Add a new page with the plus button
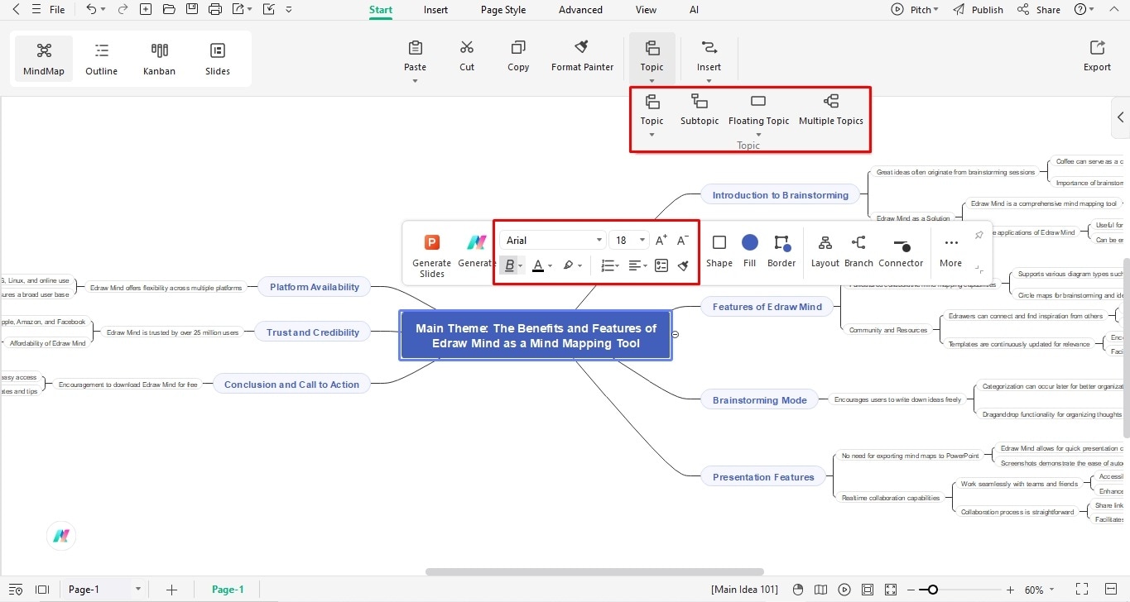 [171, 590]
